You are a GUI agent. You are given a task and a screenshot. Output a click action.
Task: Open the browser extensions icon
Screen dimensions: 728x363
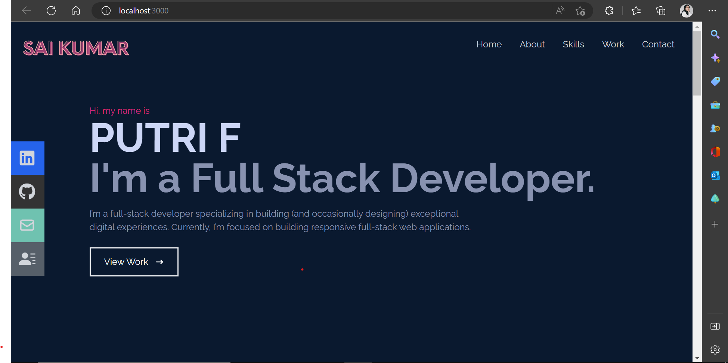coord(609,11)
